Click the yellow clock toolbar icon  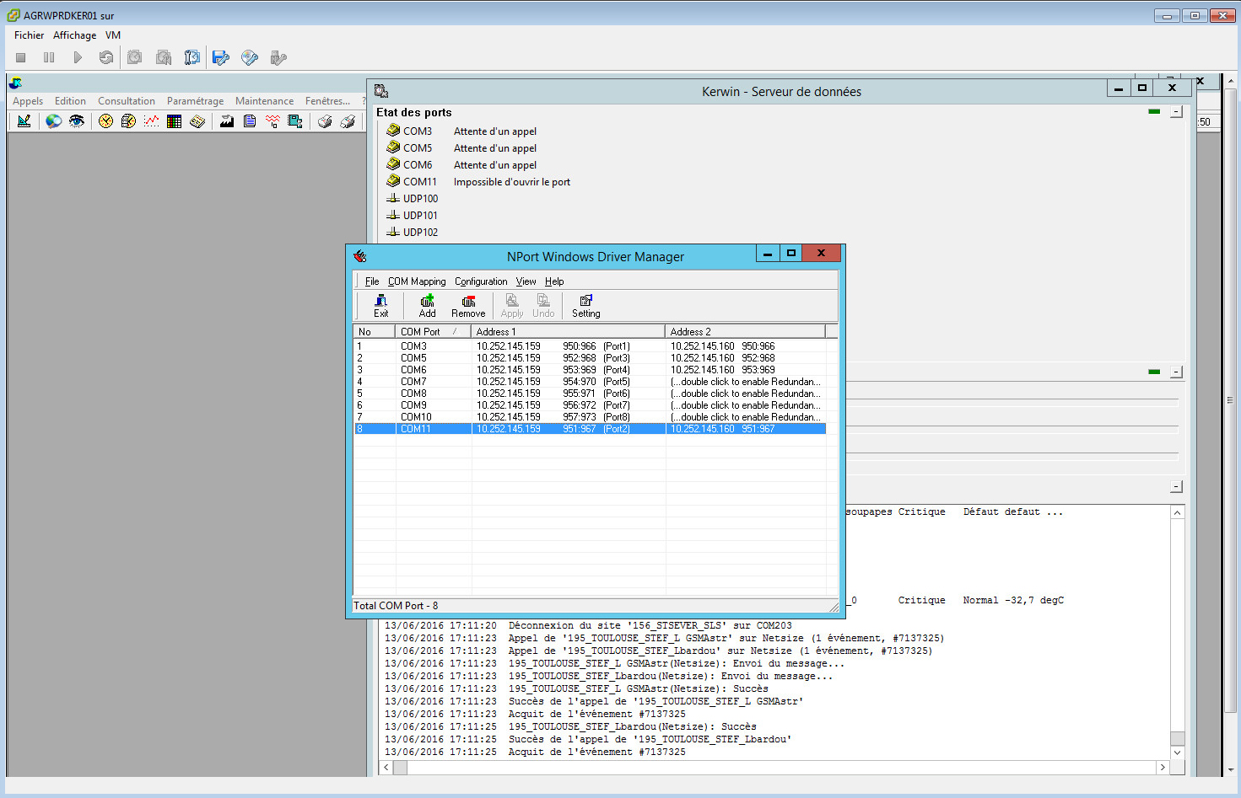click(105, 121)
